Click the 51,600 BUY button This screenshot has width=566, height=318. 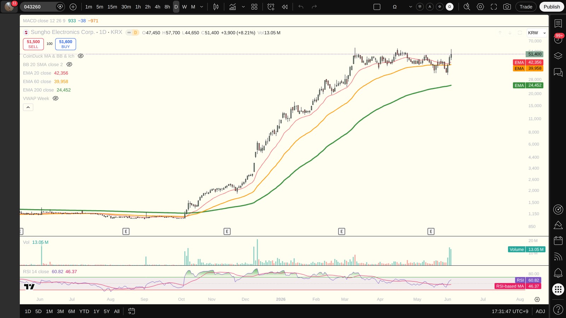pos(65,44)
